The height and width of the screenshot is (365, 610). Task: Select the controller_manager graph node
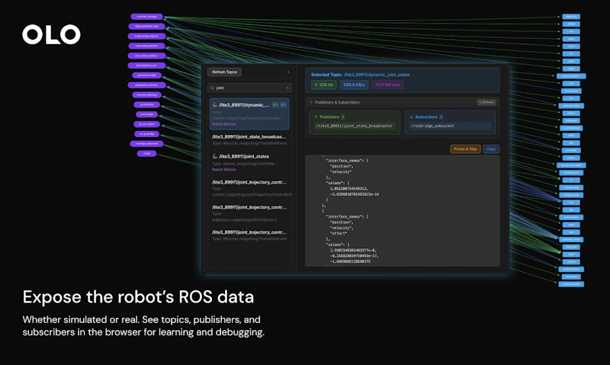pos(146,17)
